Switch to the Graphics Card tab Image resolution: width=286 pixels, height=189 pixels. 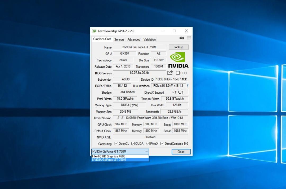[x=102, y=39]
